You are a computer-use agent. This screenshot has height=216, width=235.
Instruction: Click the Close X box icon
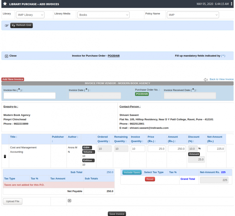click(7, 56)
